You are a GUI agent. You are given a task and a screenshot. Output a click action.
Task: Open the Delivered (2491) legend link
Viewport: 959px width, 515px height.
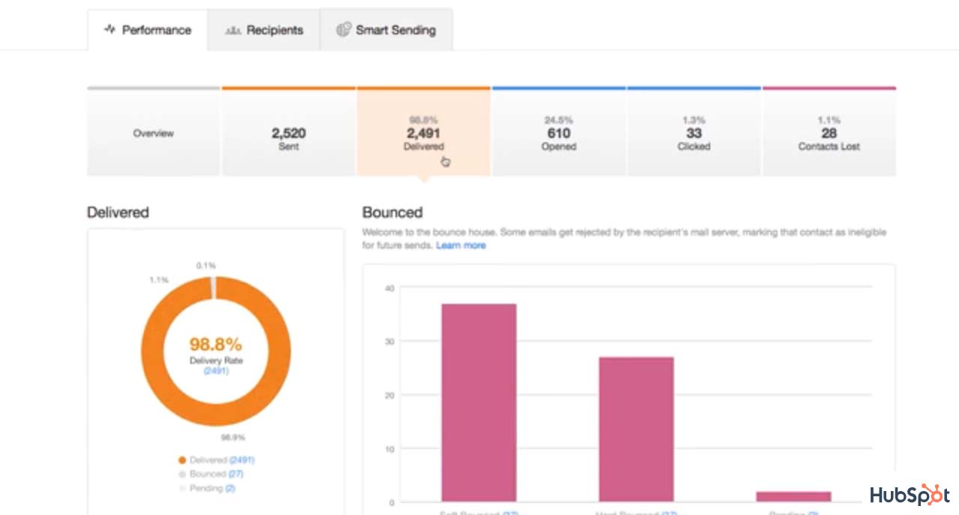(x=242, y=460)
